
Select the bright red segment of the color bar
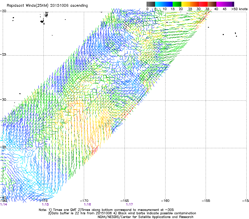point(203,4)
